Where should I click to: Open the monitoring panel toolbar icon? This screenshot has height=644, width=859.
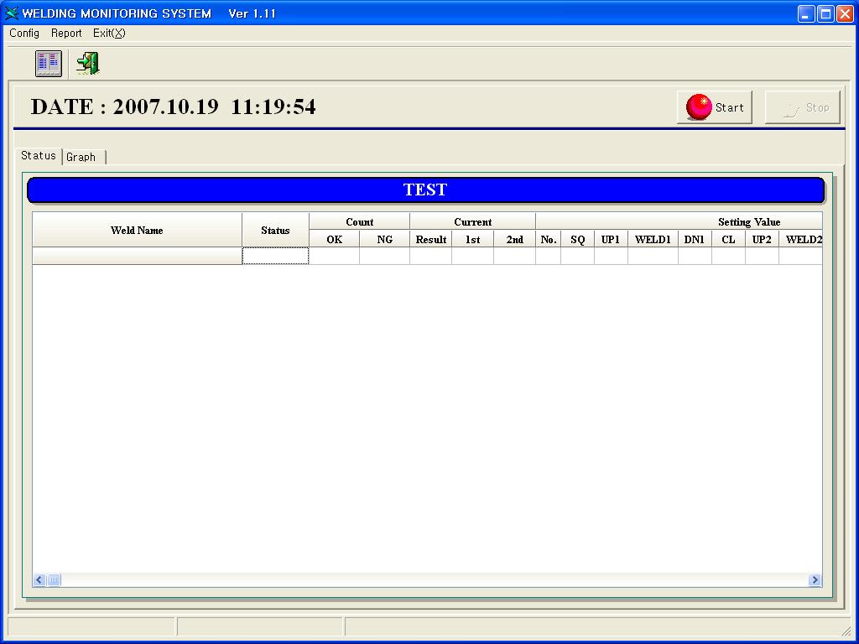[48, 64]
